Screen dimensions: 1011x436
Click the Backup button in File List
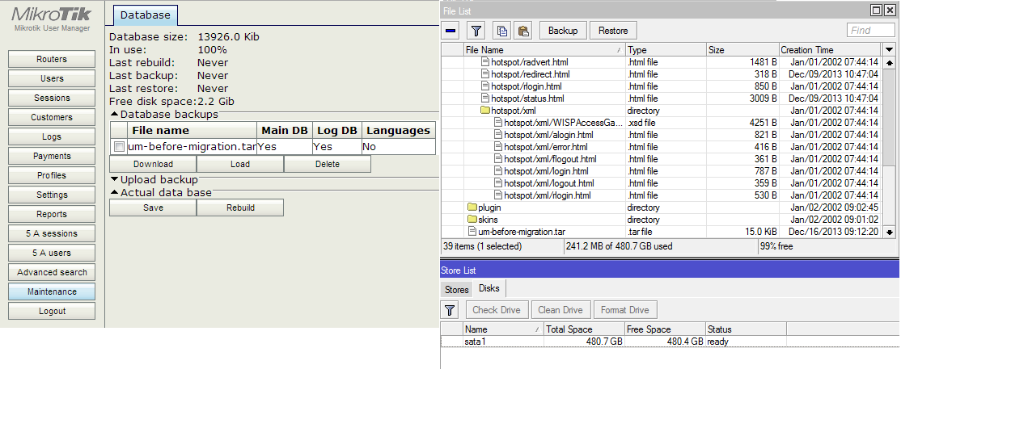pyautogui.click(x=563, y=31)
